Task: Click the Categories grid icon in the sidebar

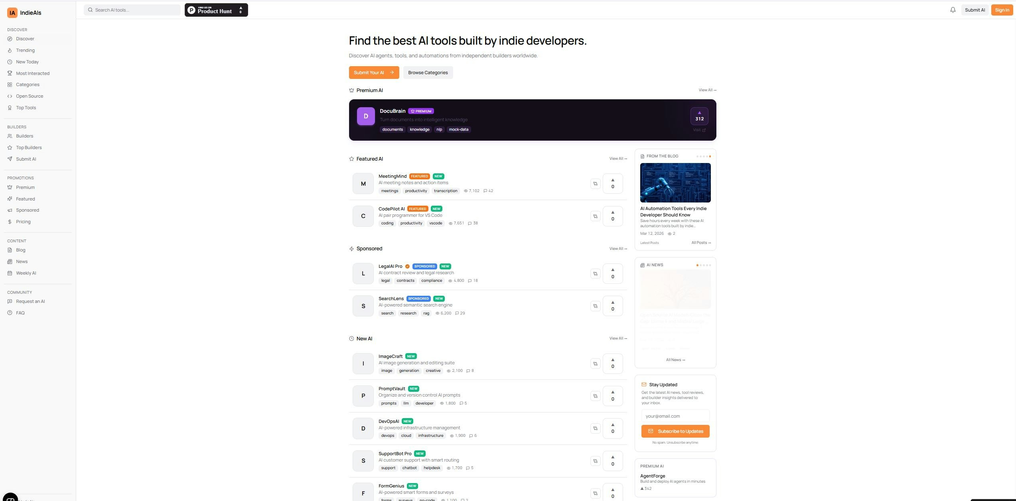Action: point(10,84)
